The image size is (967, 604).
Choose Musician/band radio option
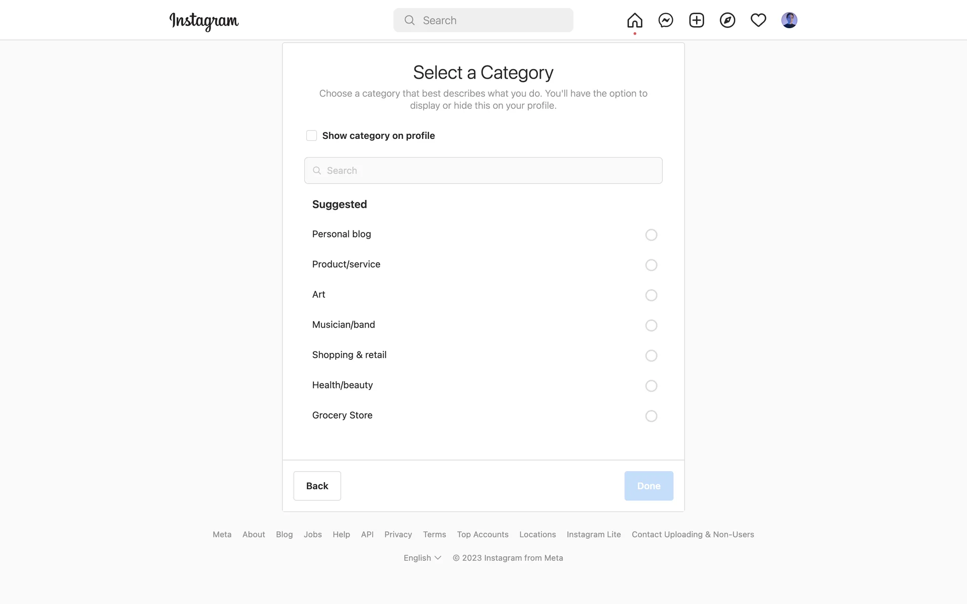click(x=651, y=325)
